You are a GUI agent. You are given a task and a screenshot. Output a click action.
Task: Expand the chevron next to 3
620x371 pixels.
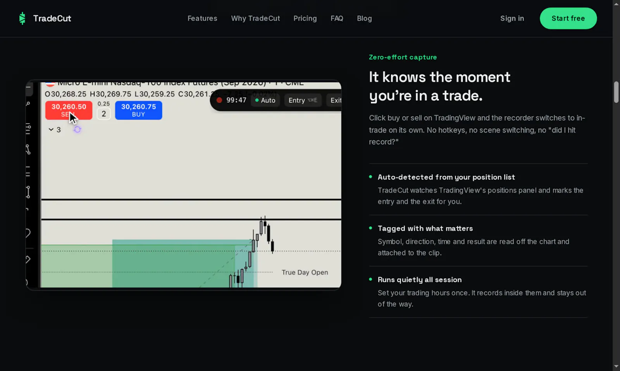[x=51, y=129]
